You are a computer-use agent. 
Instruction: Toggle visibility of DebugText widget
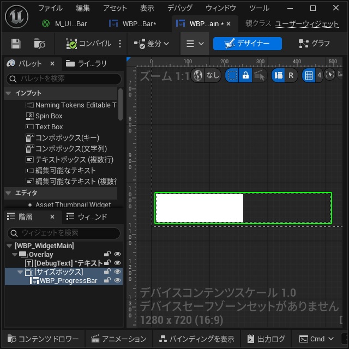(117, 263)
